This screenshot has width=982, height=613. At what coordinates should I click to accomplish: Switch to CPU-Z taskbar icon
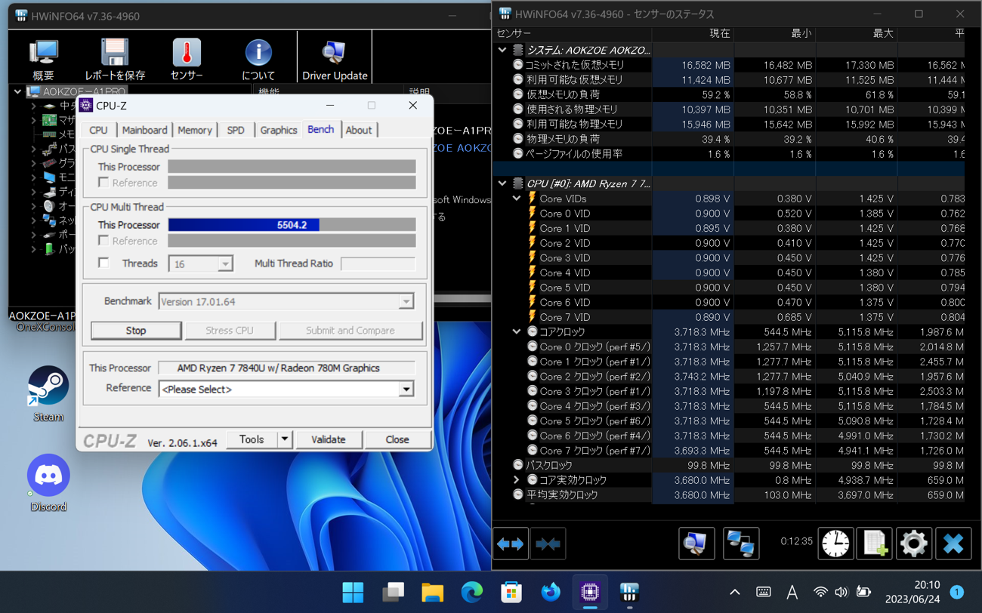tap(590, 593)
